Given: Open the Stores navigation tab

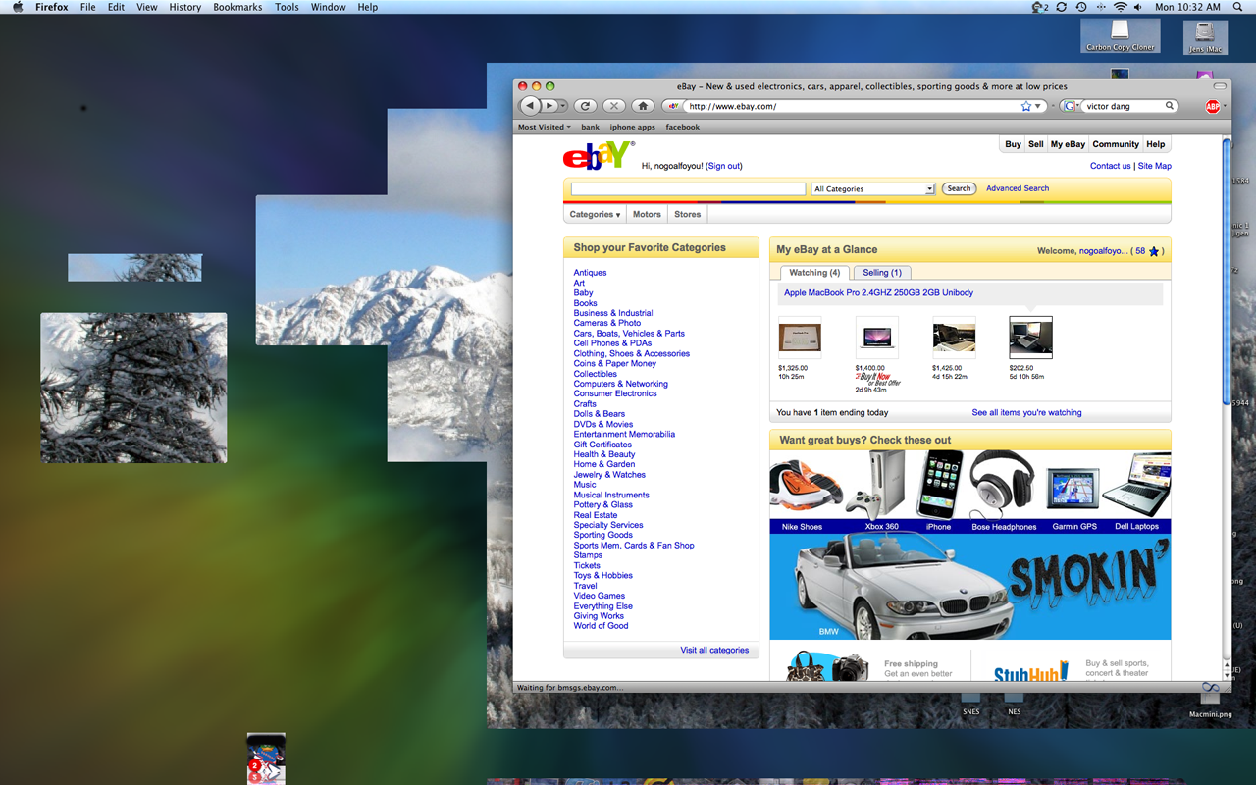Looking at the screenshot, I should [688, 214].
